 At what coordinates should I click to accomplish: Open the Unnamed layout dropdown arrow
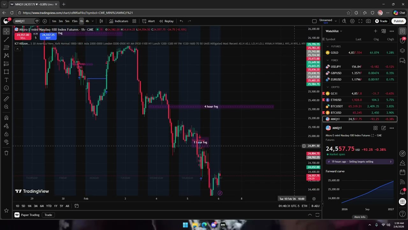(336, 21)
